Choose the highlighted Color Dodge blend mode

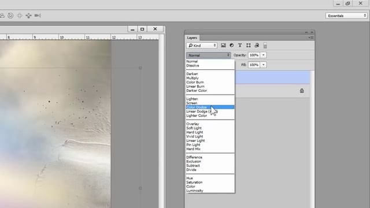click(x=210, y=107)
